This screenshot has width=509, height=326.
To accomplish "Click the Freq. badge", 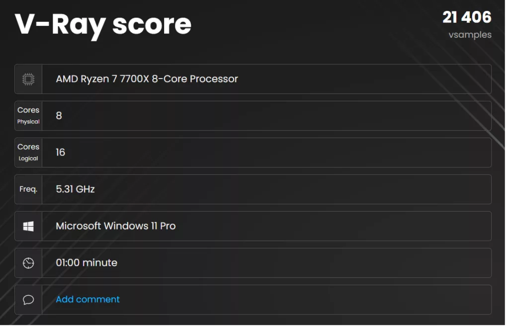I will pyautogui.click(x=28, y=189).
